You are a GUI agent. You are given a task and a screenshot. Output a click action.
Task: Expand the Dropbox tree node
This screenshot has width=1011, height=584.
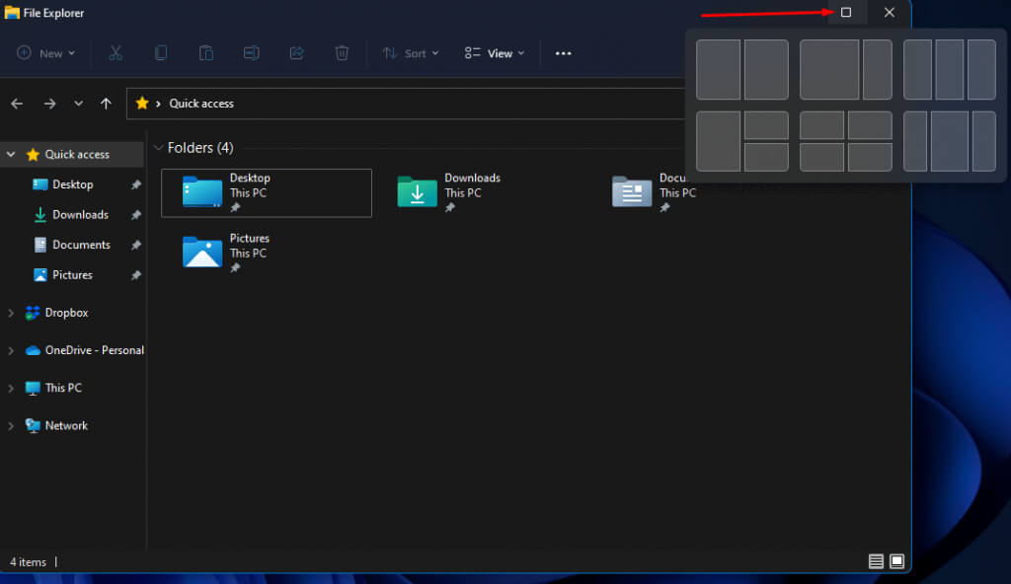pyautogui.click(x=11, y=313)
